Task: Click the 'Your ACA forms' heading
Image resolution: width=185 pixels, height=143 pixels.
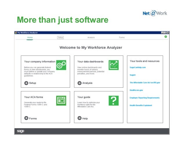Action: [34, 97]
